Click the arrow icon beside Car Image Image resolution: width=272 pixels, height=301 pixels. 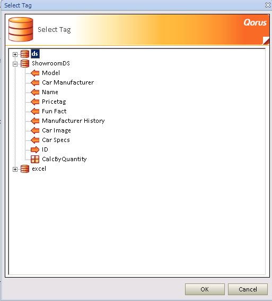tap(35, 130)
